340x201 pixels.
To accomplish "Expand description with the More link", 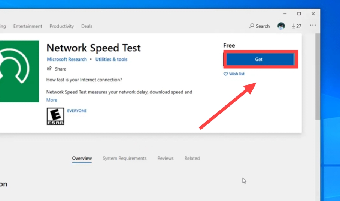I will (x=52, y=100).
